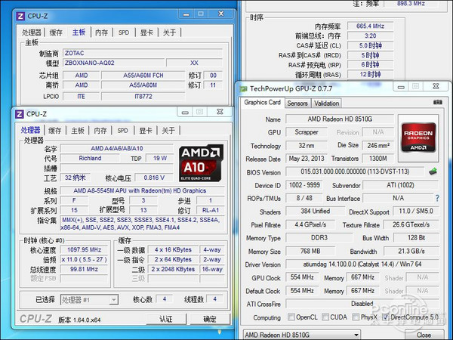Select 内存 tab in the back CPU-Z window
This screenshot has height=340, width=453.
101,32
